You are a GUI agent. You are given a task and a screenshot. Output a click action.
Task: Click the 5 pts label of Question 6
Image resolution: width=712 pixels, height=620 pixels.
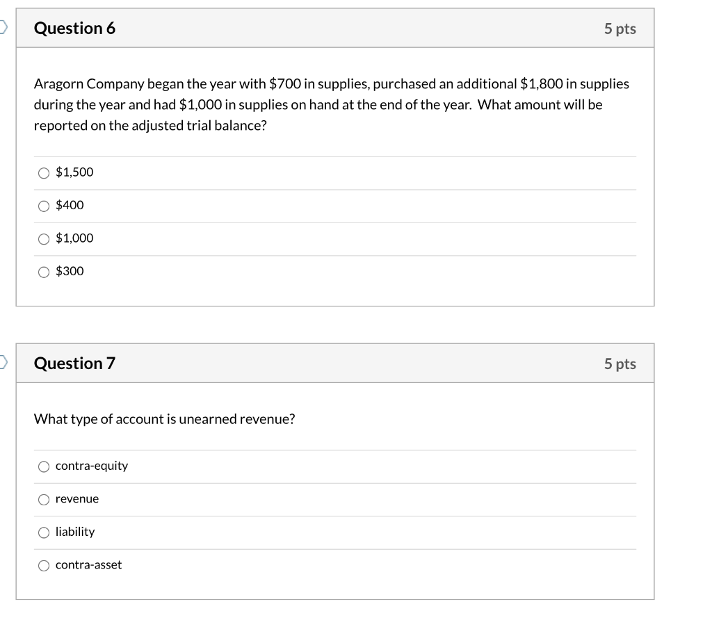pos(620,28)
